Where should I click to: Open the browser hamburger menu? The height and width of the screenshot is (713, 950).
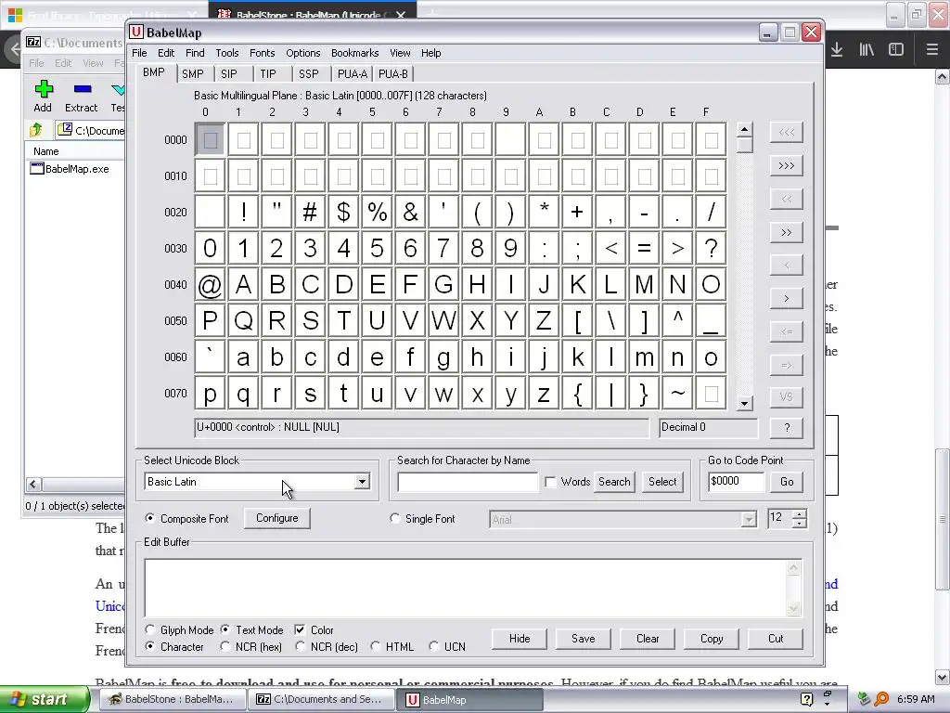pyautogui.click(x=931, y=49)
